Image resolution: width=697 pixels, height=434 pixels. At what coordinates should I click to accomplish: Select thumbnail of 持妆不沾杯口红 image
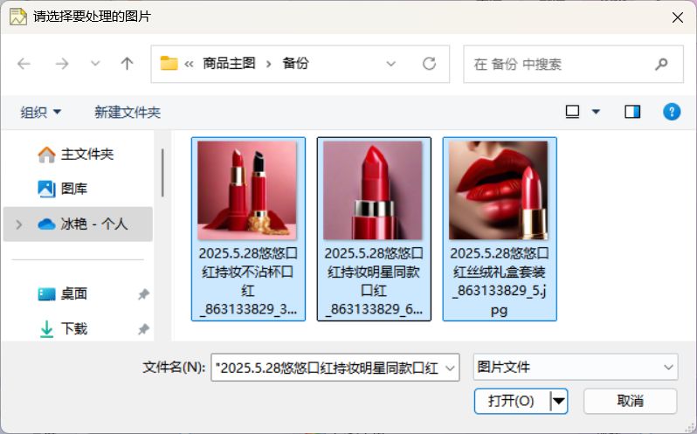point(247,190)
